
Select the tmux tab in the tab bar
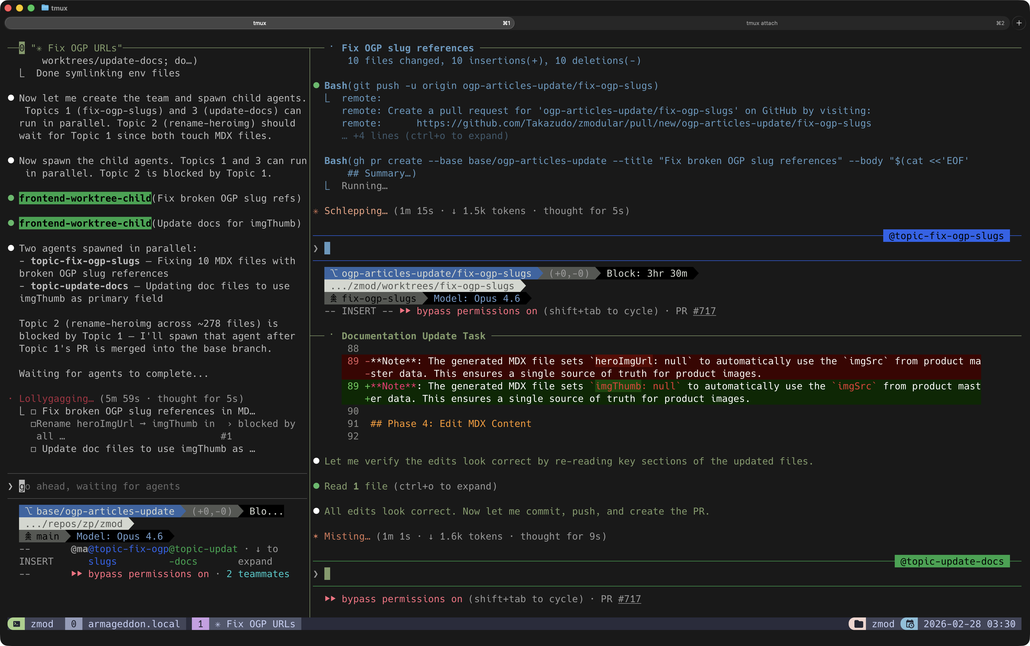pos(259,23)
